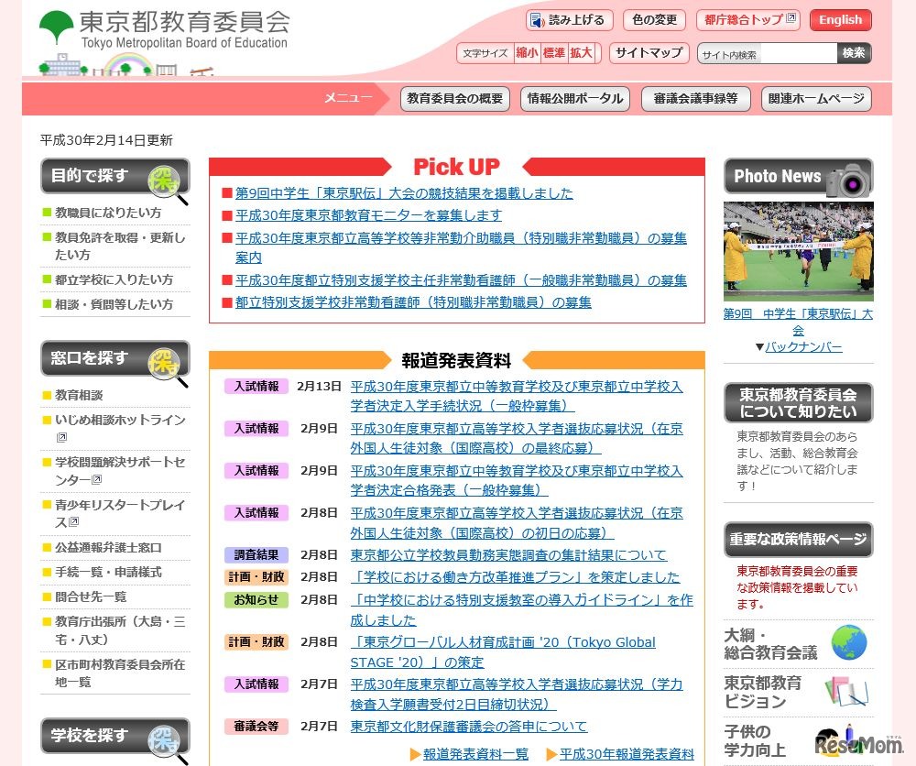Click the サイト内検索 search input field
The width and height of the screenshot is (916, 766).
[x=767, y=54]
